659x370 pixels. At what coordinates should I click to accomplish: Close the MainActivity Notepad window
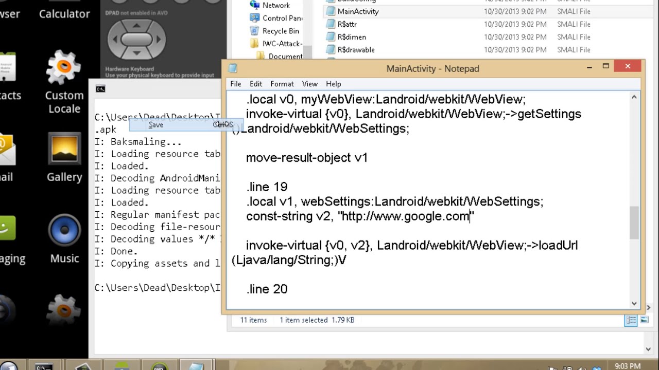click(628, 66)
